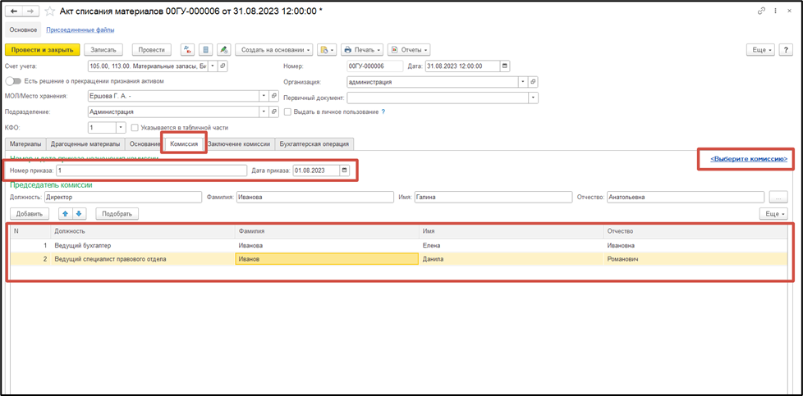803x396 pixels.
Task: Expand Создать на основании menu
Action: [273, 50]
